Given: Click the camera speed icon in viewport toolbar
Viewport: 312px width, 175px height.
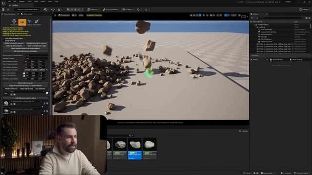Looking at the screenshot, I should [234, 15].
